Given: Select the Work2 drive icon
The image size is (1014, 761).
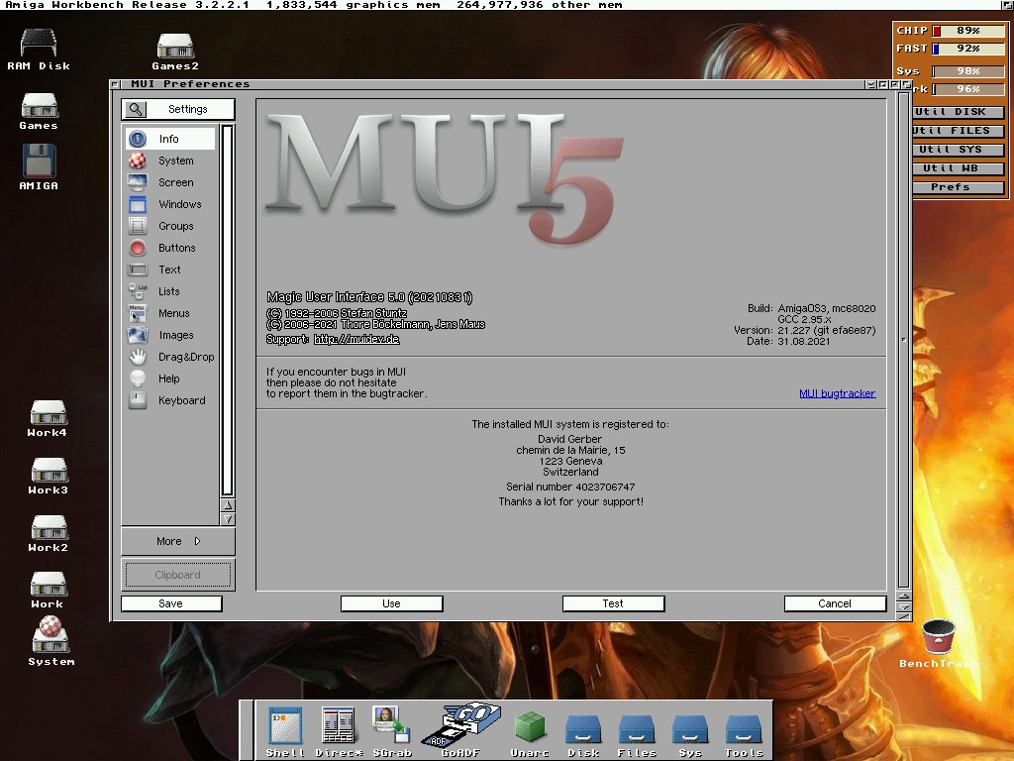Looking at the screenshot, I should 48,534.
